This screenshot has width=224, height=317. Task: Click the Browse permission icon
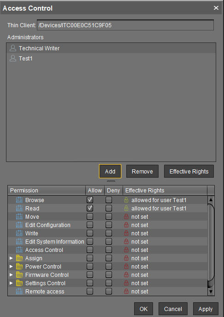[19, 200]
